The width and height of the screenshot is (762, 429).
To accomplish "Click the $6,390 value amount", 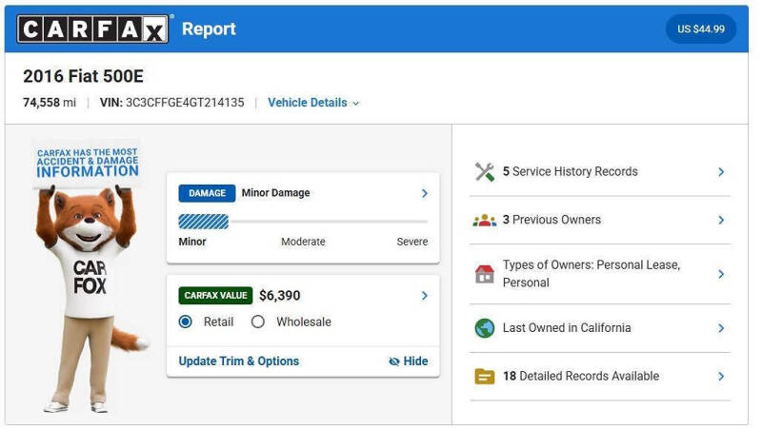I will (x=280, y=296).
